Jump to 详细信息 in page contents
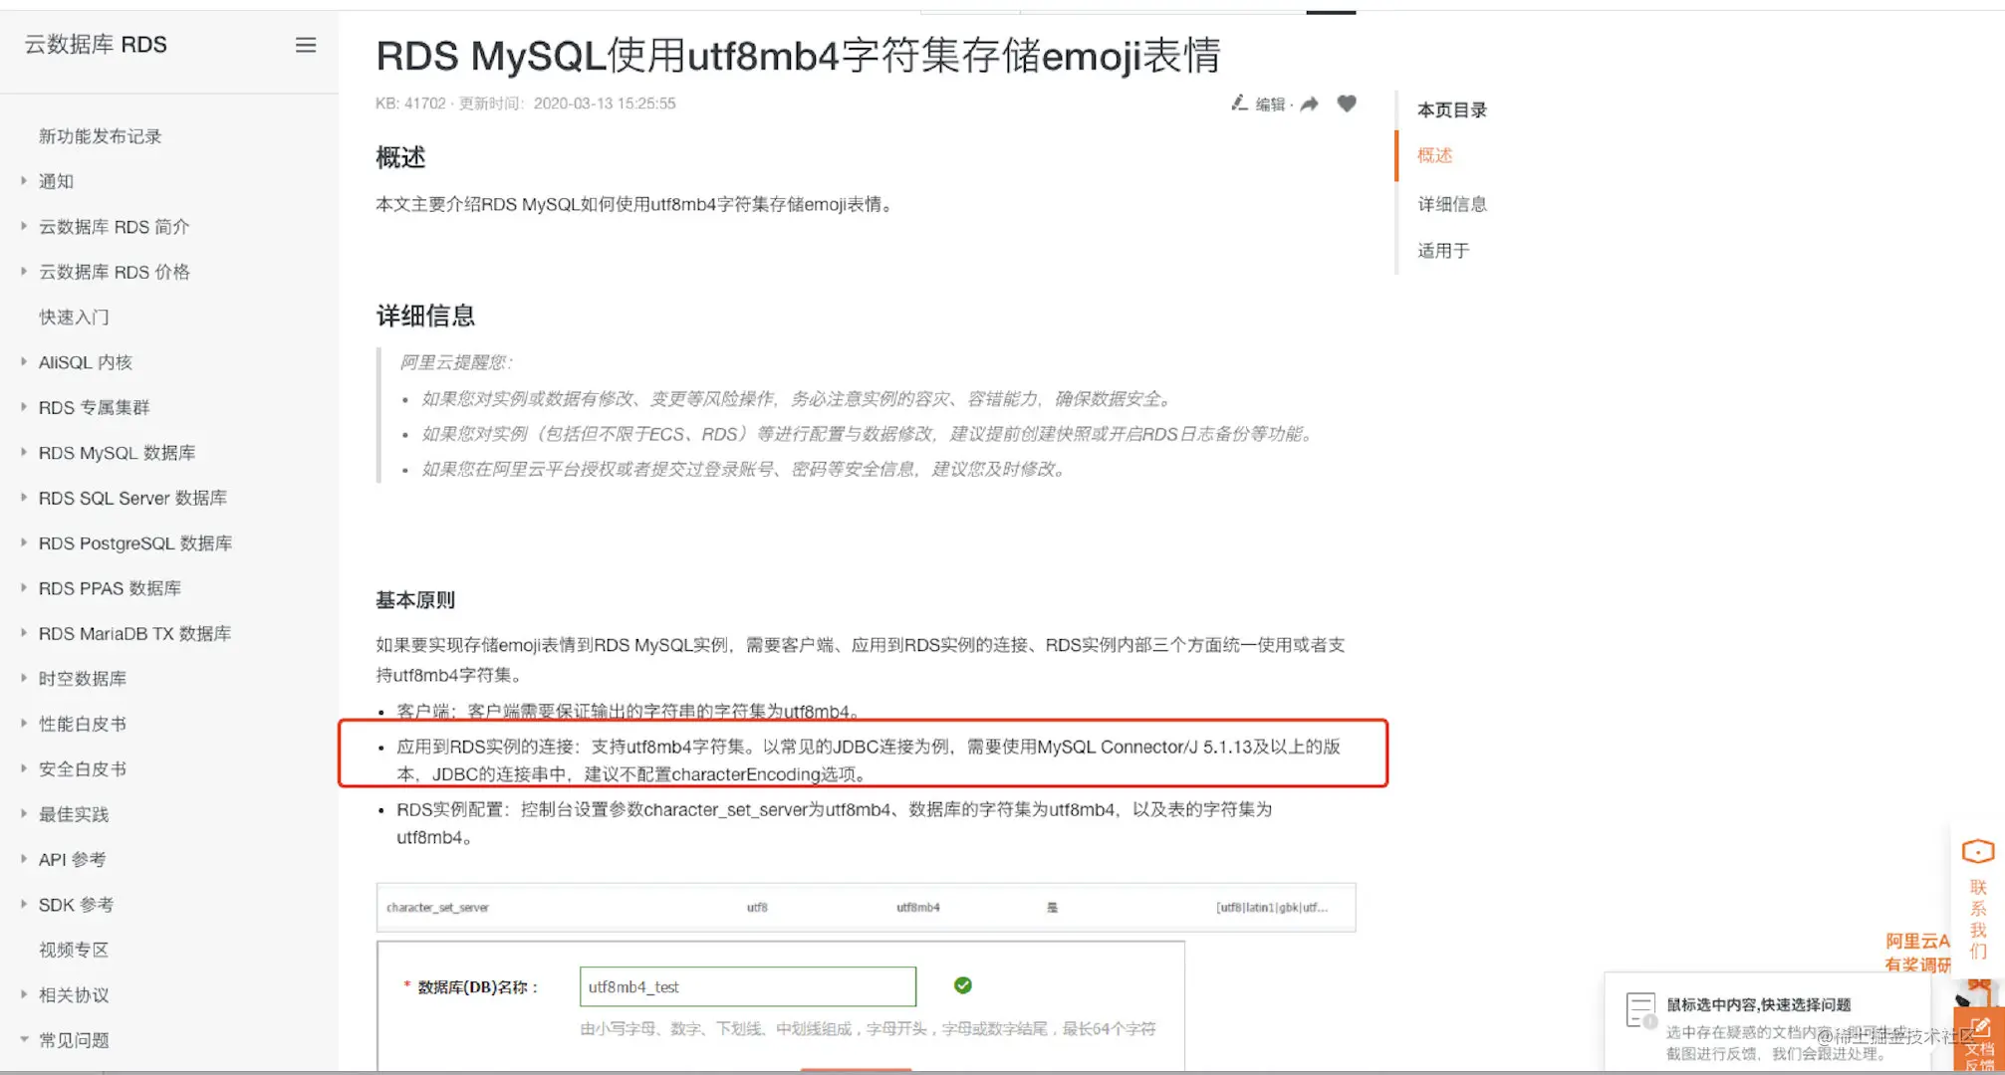 [x=1452, y=204]
